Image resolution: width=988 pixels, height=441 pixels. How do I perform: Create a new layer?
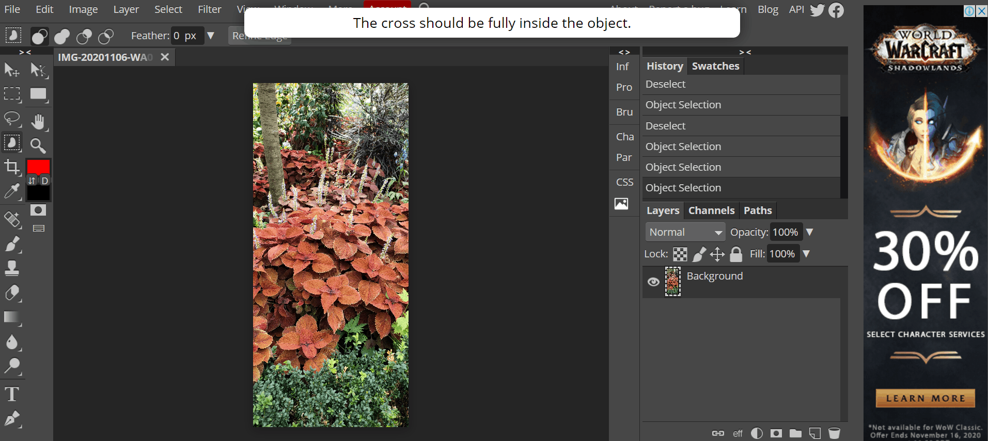click(x=815, y=433)
